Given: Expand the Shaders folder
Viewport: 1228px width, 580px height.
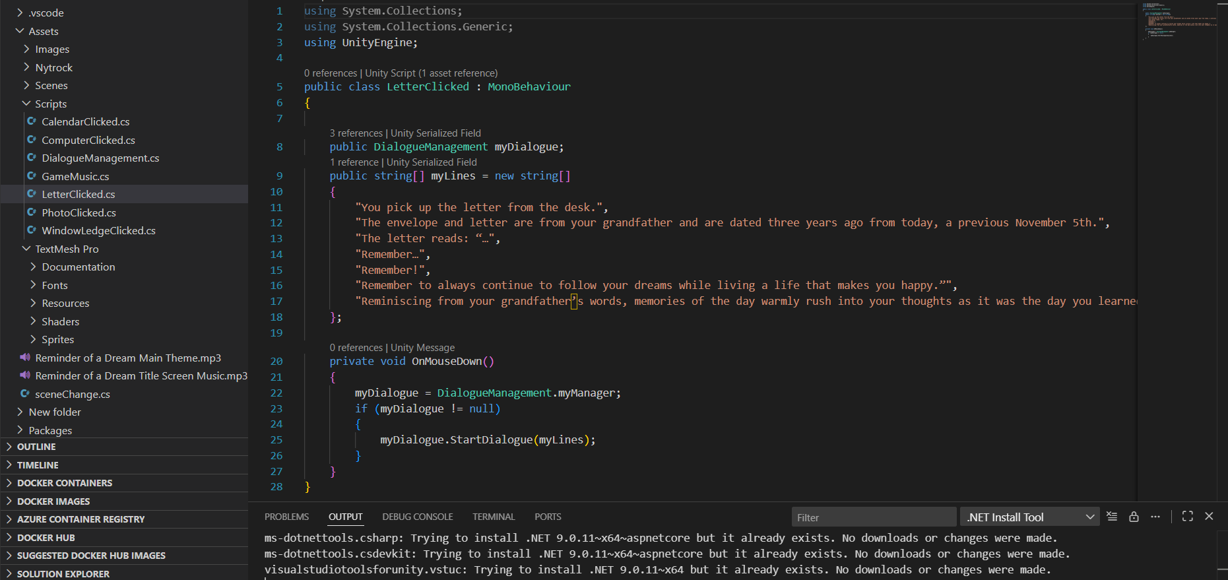Looking at the screenshot, I should [x=33, y=321].
